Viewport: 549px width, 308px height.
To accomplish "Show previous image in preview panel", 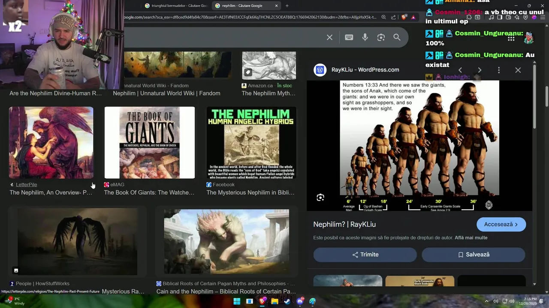I will (460, 70).
